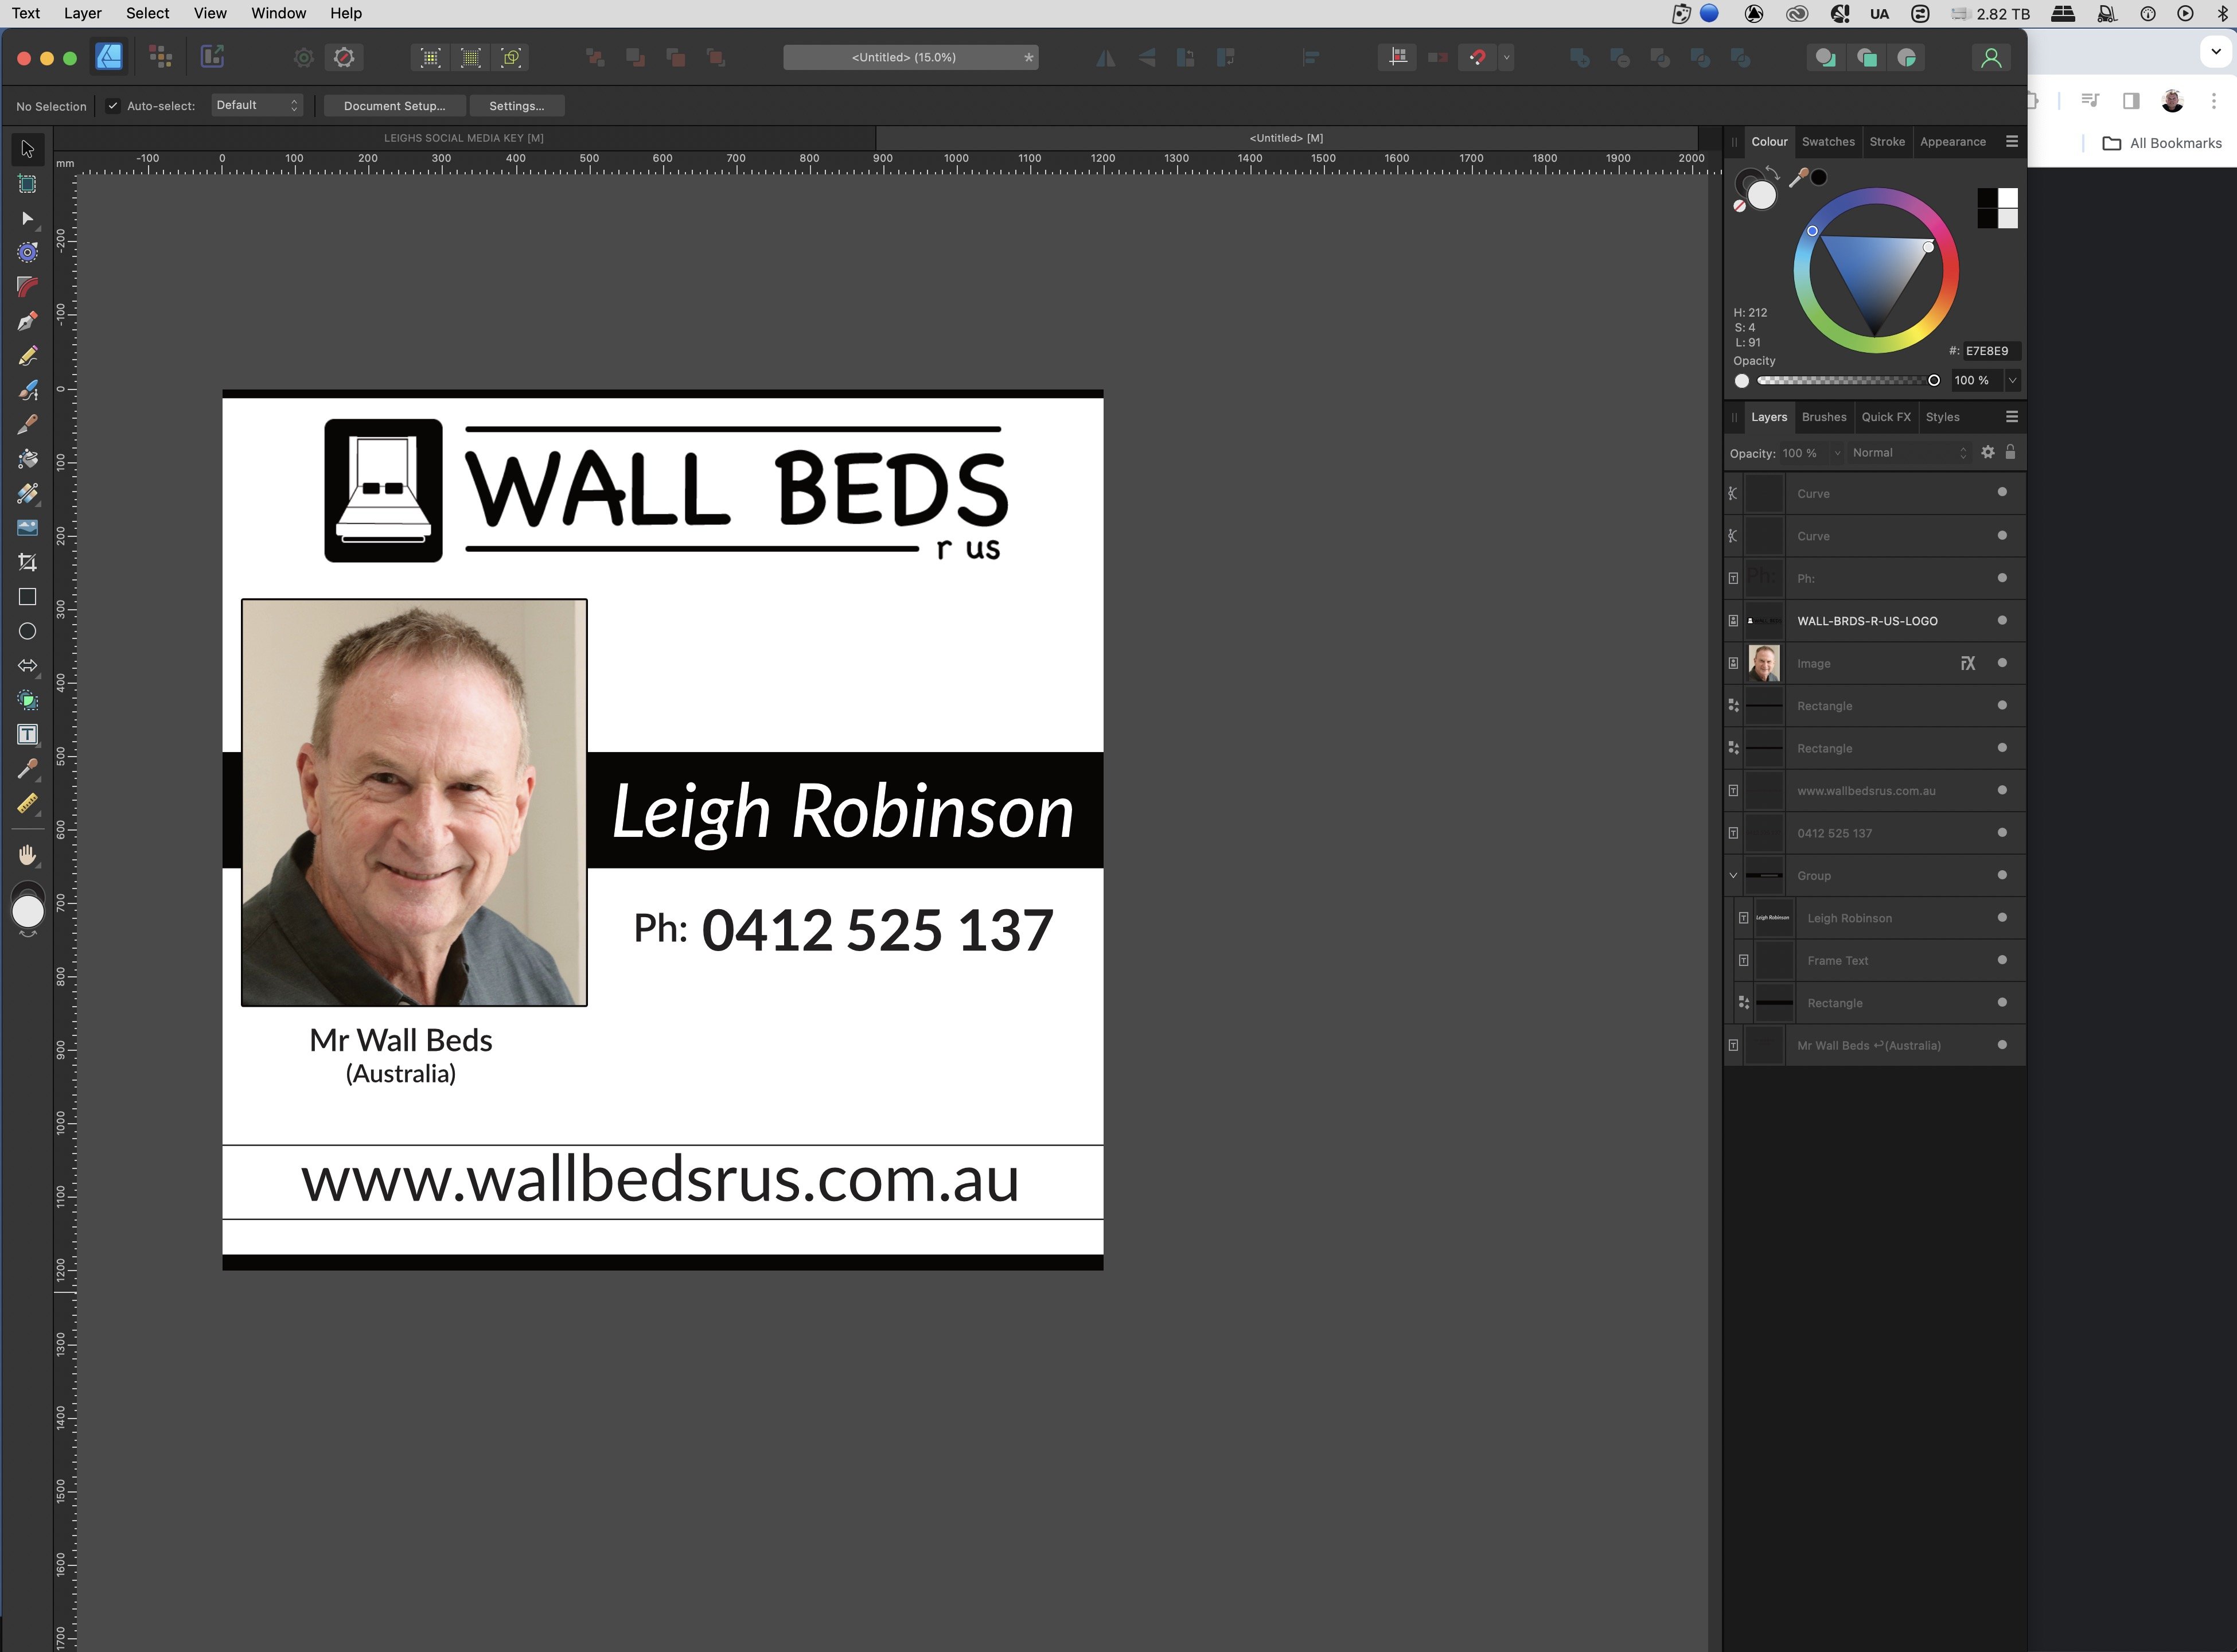Switch to Pixel Persona
Image resolution: width=2237 pixels, height=1652 pixels.
pyautogui.click(x=160, y=57)
